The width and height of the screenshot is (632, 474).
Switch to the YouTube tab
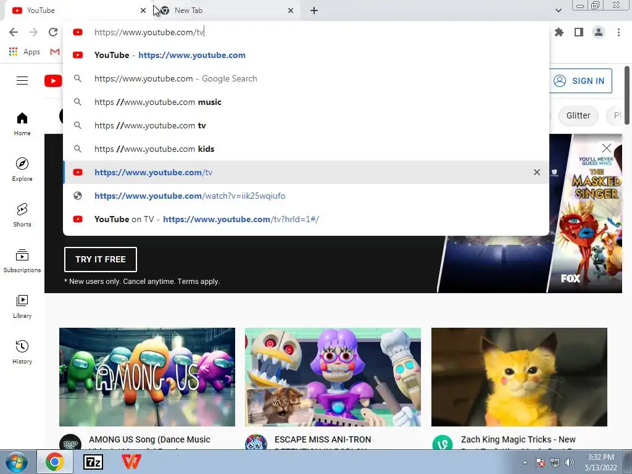coord(77,10)
